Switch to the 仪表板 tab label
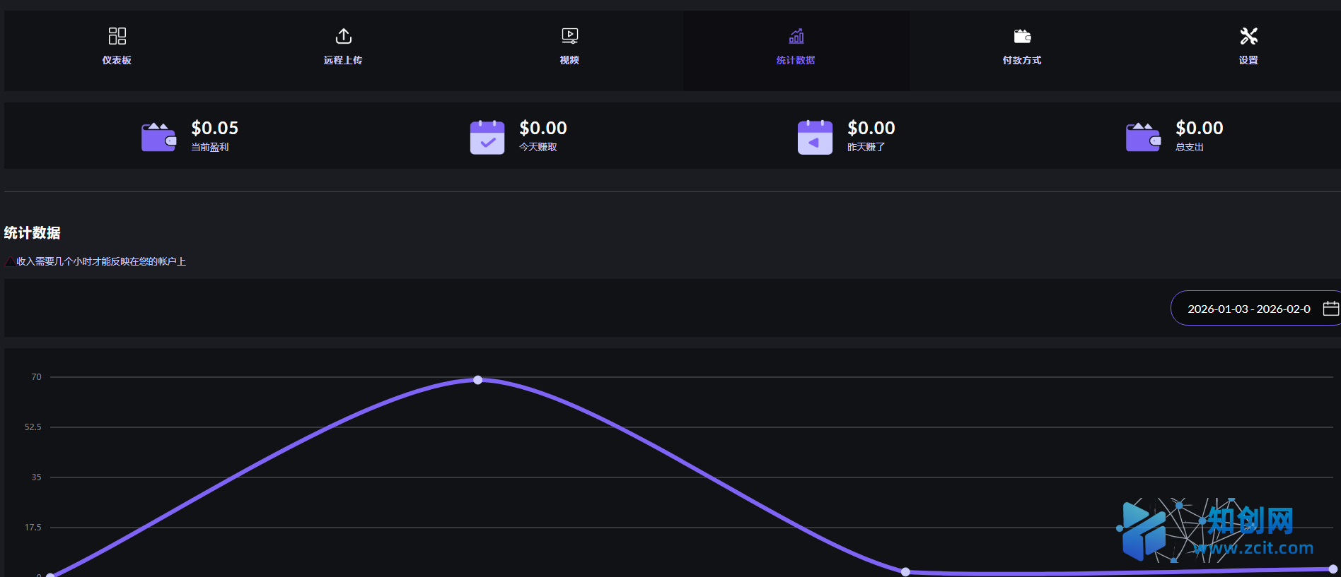This screenshot has height=577, width=1341. [x=117, y=61]
